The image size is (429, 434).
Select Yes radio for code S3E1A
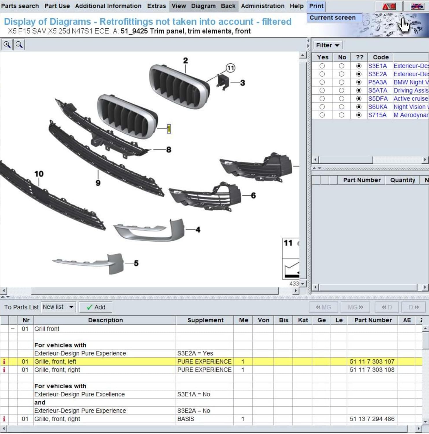pyautogui.click(x=322, y=66)
